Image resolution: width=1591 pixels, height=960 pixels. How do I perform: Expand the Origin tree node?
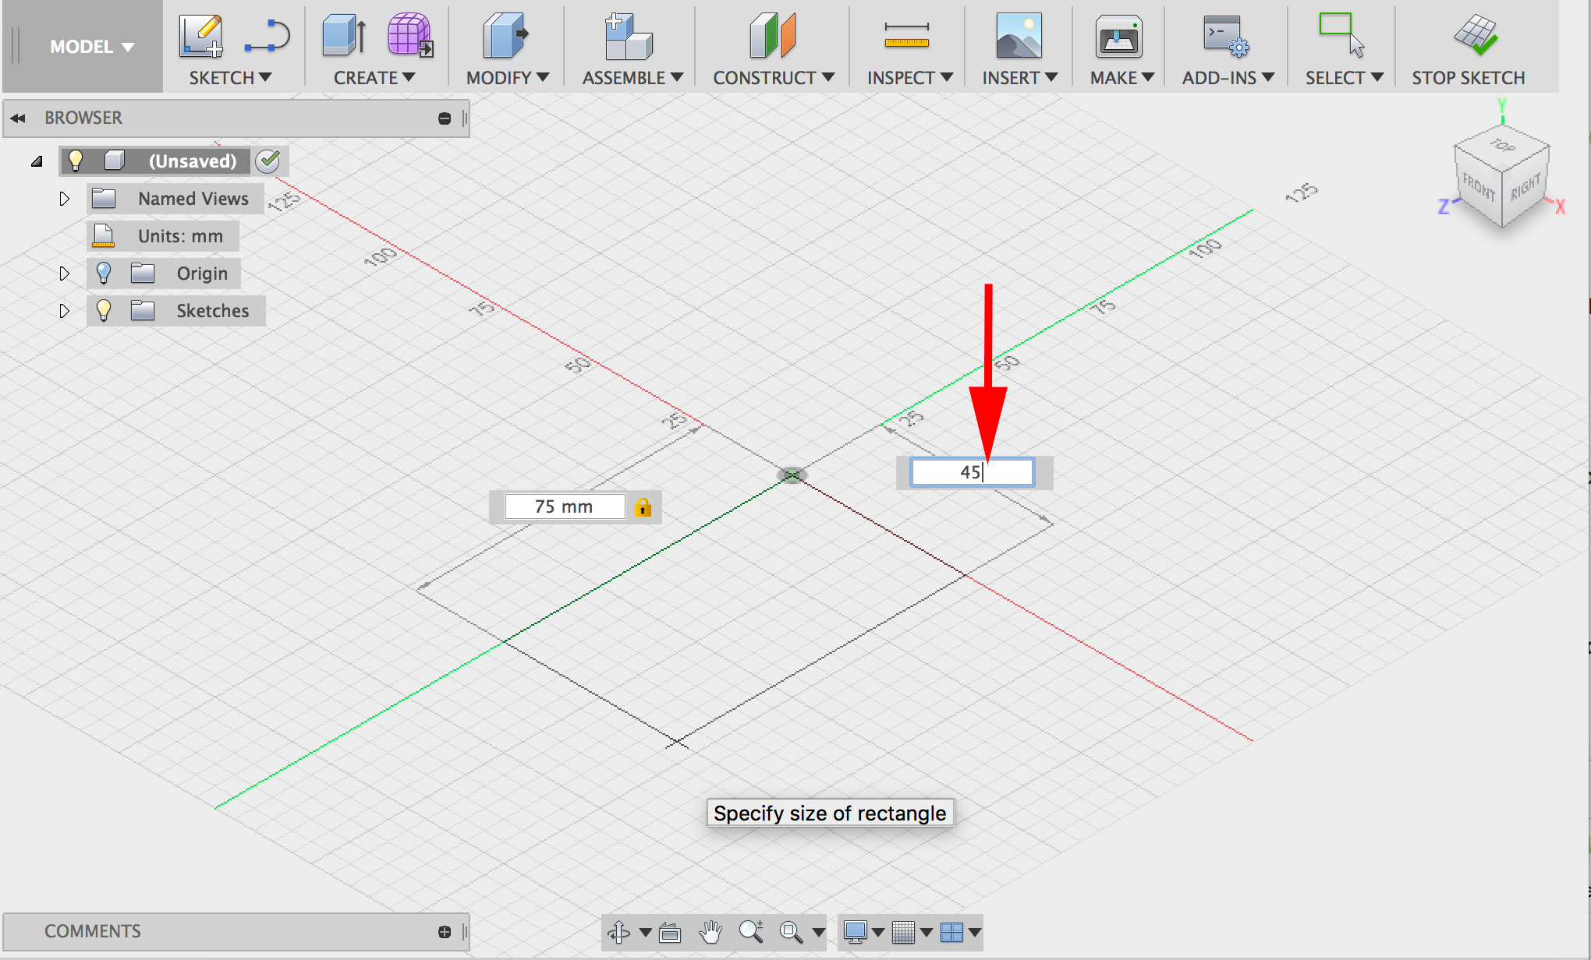pyautogui.click(x=65, y=274)
